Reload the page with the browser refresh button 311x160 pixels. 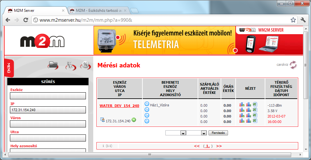pyautogui.click(x=26, y=20)
